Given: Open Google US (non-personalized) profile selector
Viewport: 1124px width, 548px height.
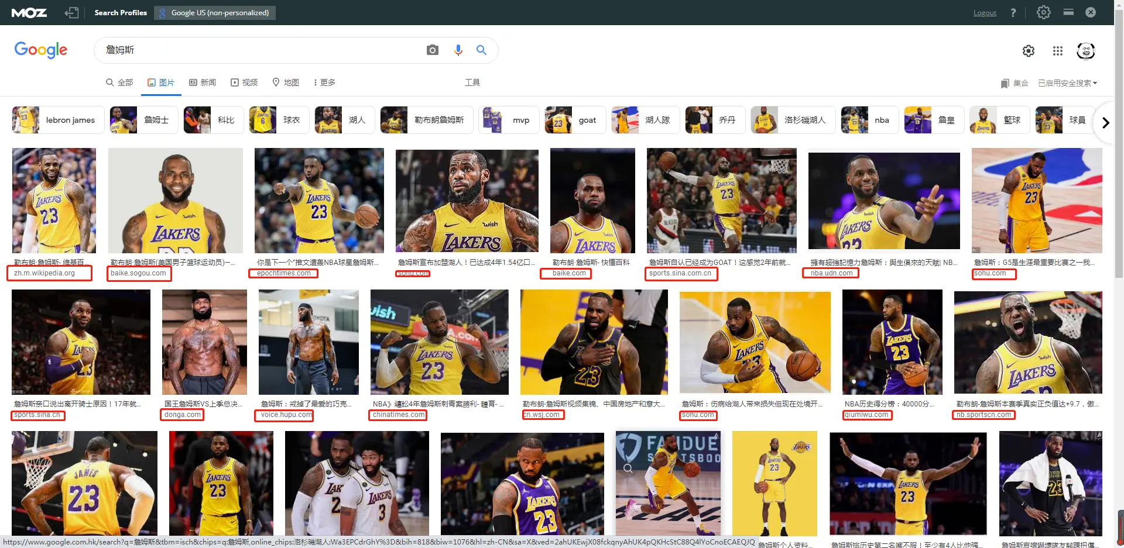Looking at the screenshot, I should tap(215, 13).
